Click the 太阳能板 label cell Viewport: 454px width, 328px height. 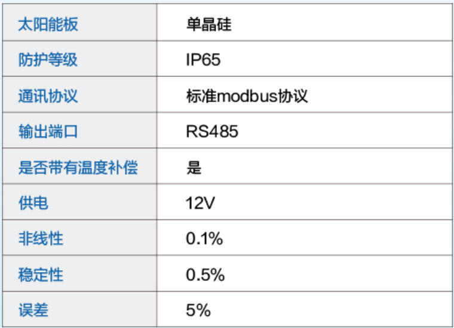48,24
